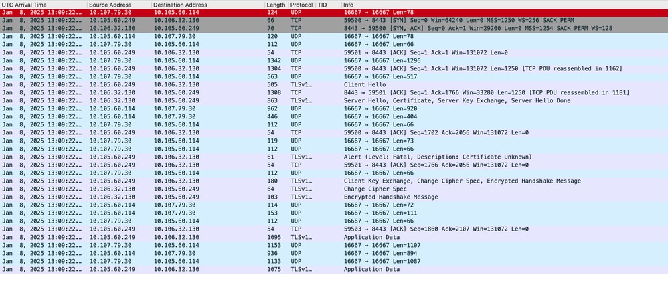Select the UDP packet with Len=517
The height and width of the screenshot is (281, 668).
pos(334,77)
